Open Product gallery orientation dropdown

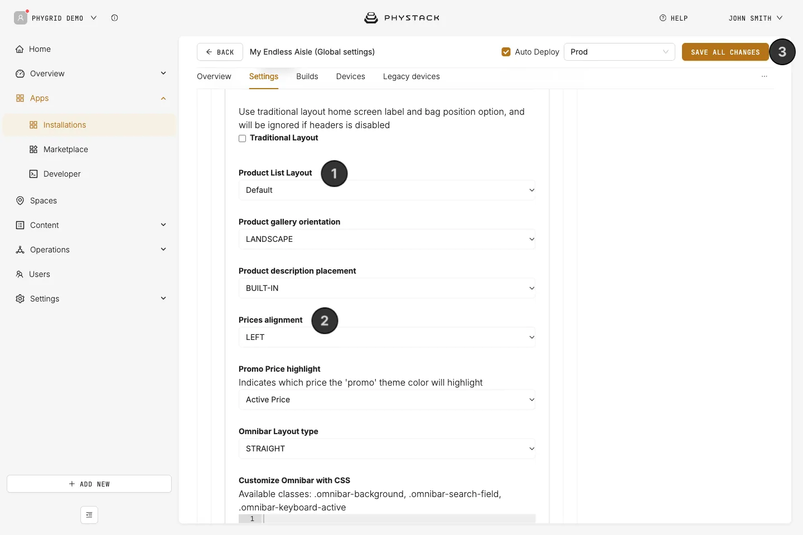pos(387,239)
